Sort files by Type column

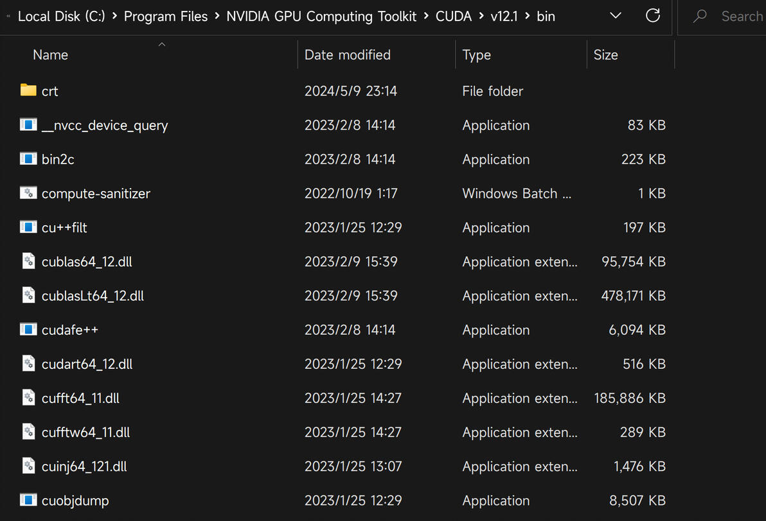click(477, 55)
